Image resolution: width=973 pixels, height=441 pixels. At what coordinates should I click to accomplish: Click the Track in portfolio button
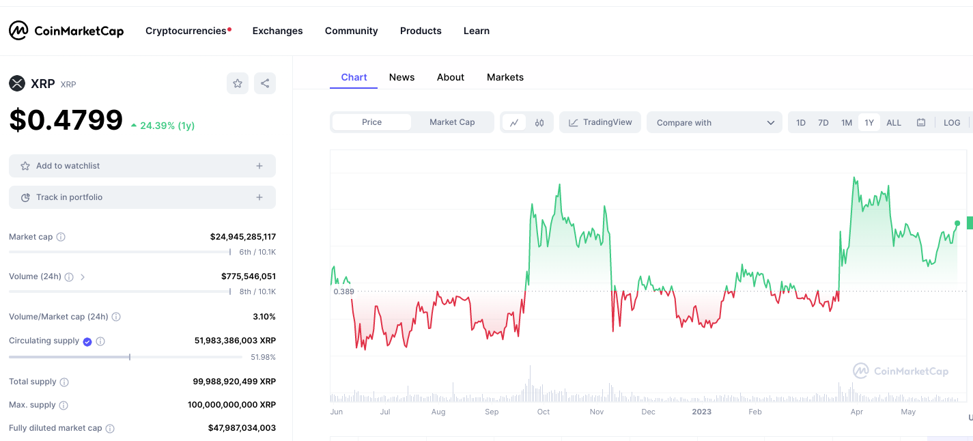pos(142,197)
